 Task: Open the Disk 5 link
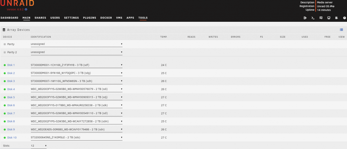tap(11, 97)
